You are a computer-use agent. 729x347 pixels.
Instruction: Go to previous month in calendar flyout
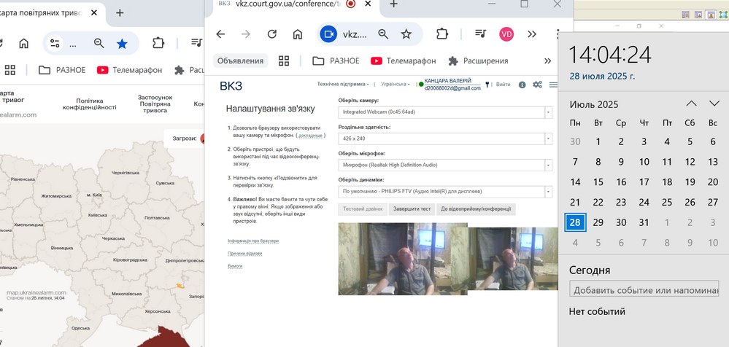click(691, 104)
